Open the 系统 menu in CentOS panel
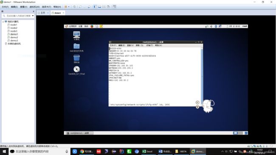 (x=86, y=26)
